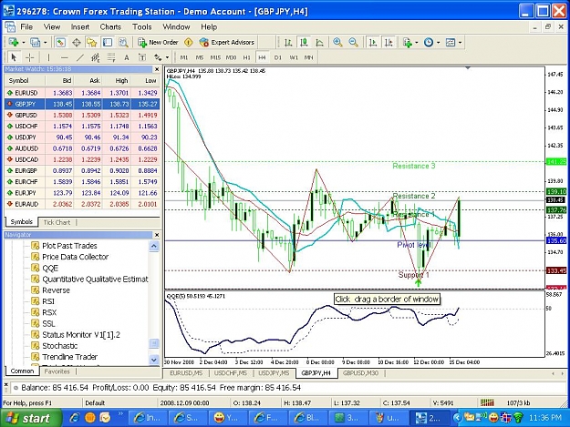Screen dimensions: 570x427
Task: Click Navigator scroll up arrow
Action: [x=154, y=247]
